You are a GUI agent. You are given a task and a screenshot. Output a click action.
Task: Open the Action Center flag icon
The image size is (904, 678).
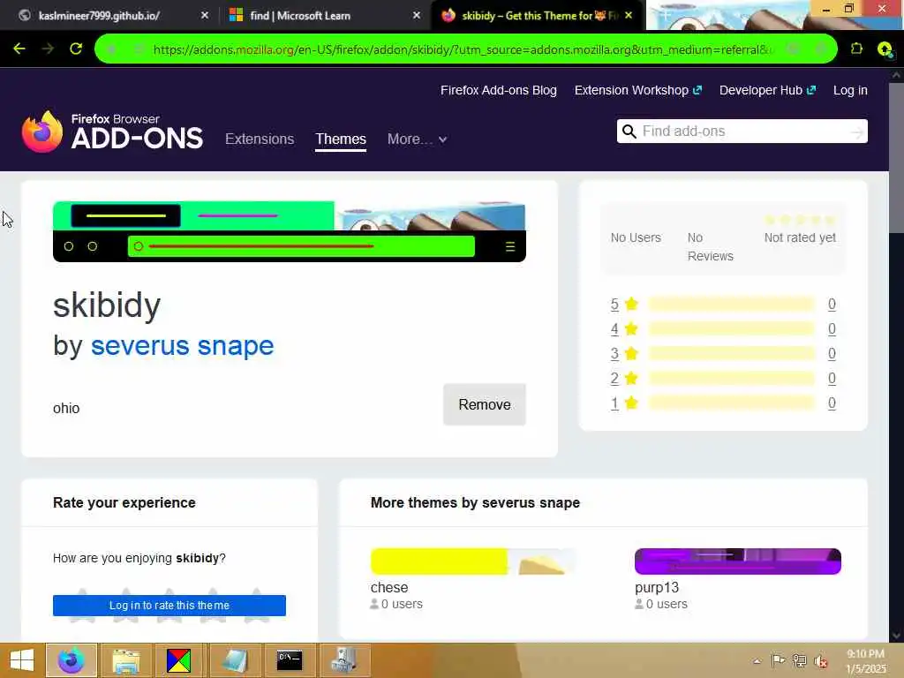tap(778, 660)
